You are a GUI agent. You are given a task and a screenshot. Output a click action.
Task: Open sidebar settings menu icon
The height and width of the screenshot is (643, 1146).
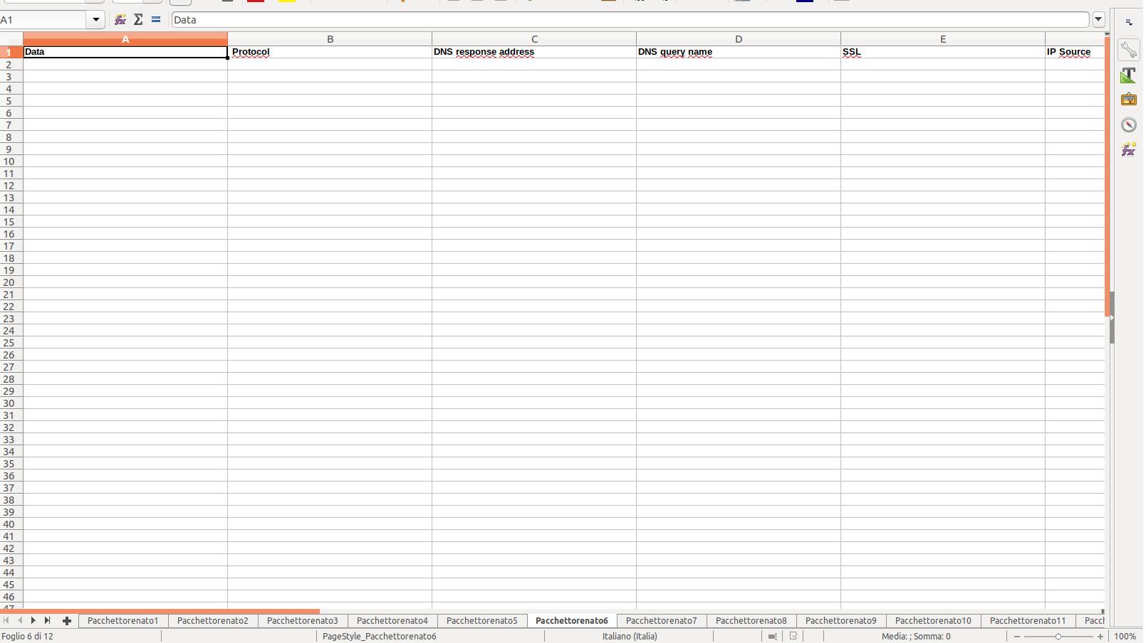tap(1129, 23)
